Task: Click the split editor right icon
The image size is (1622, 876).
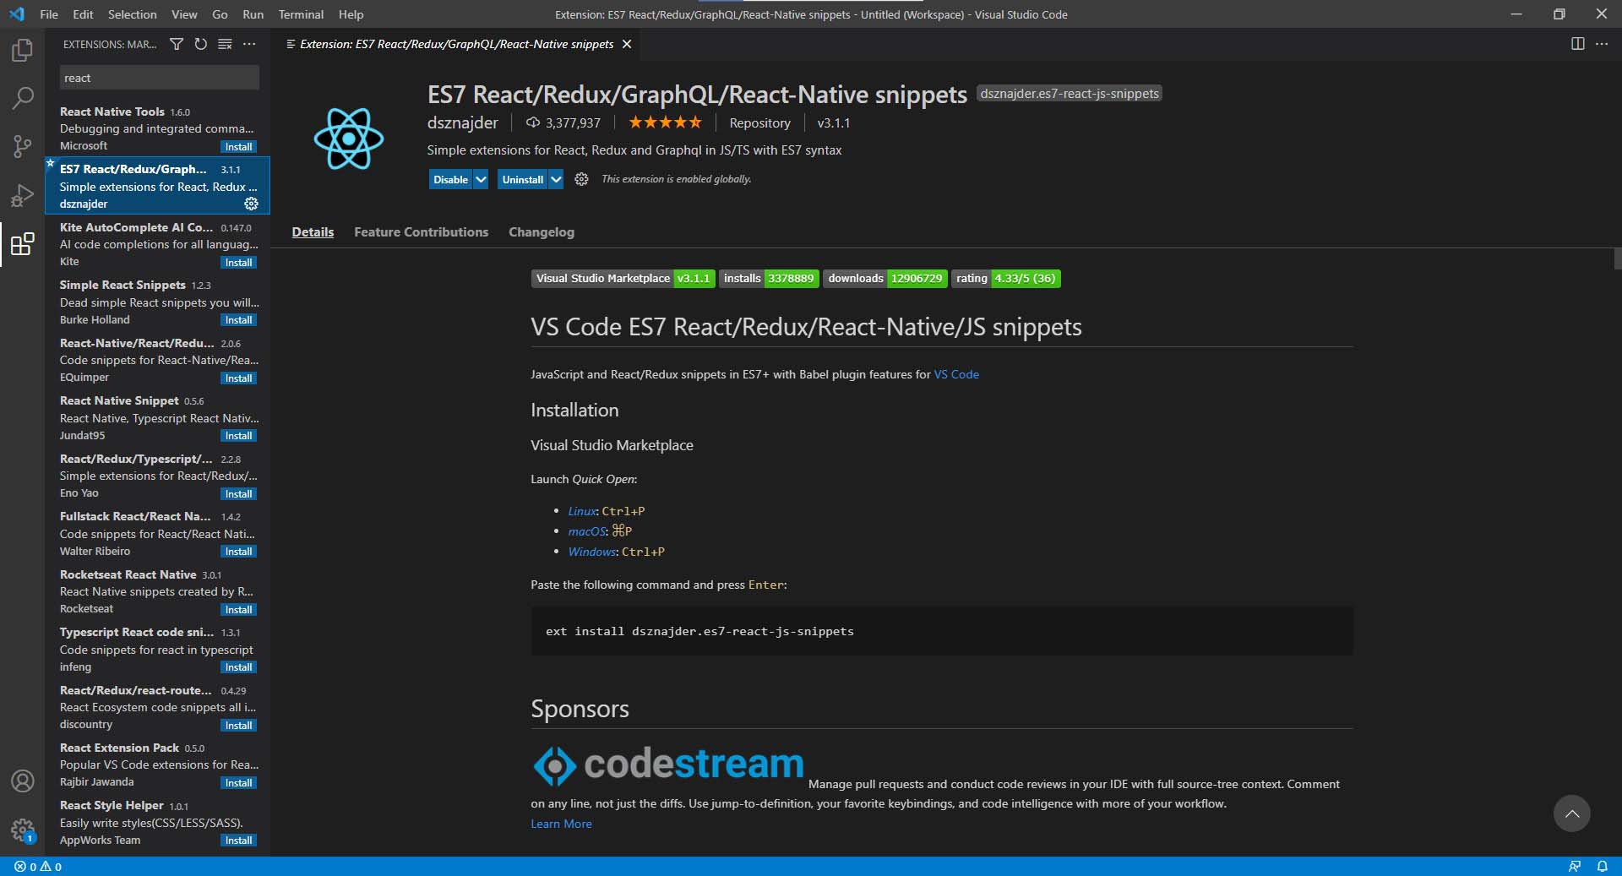Action: click(1577, 44)
